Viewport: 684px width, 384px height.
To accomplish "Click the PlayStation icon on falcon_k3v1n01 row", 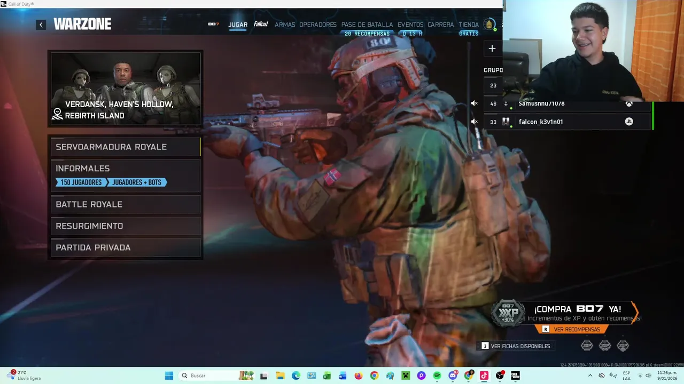I will click(x=629, y=122).
